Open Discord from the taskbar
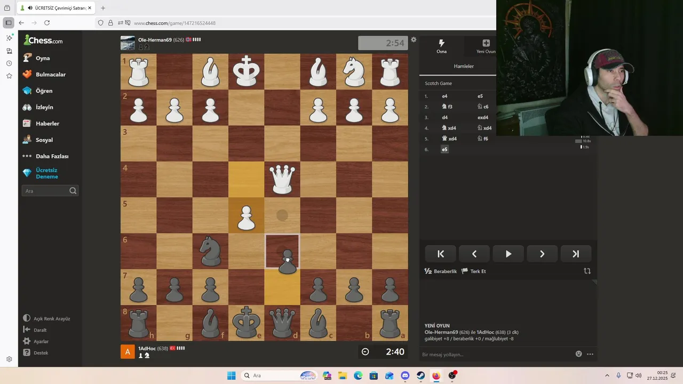The width and height of the screenshot is (683, 384). pos(405,375)
